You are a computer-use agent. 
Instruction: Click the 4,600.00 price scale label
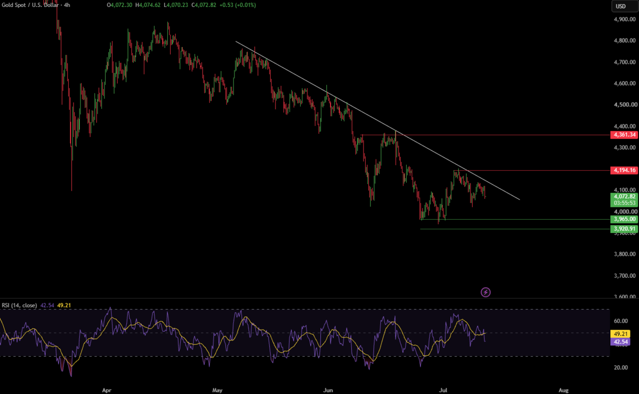625,83
